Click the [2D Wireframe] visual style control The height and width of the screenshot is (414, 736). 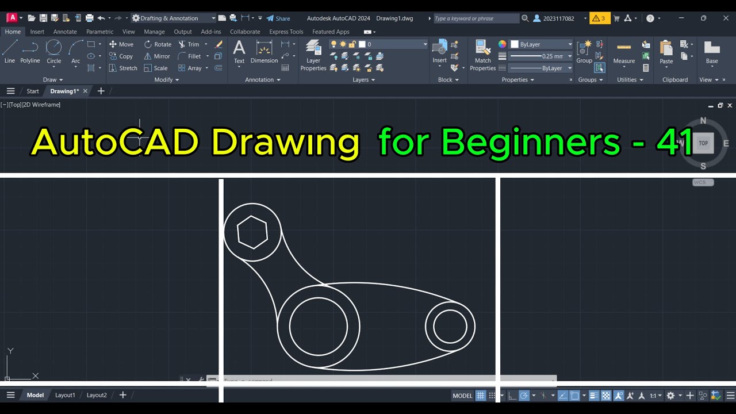[x=41, y=105]
